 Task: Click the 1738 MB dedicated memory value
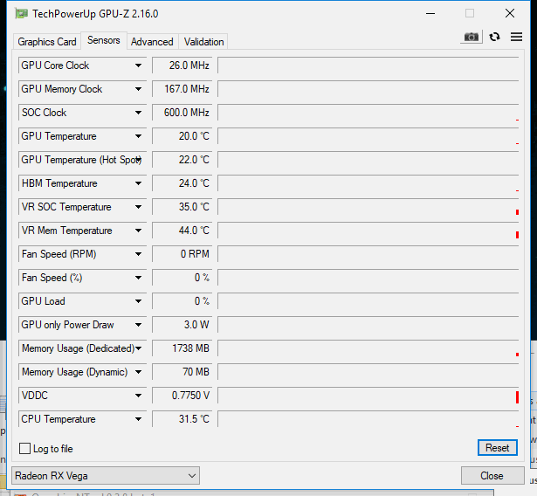pyautogui.click(x=182, y=348)
